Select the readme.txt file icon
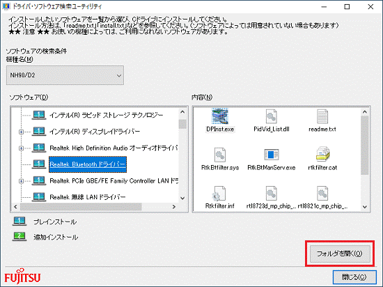 click(322, 116)
